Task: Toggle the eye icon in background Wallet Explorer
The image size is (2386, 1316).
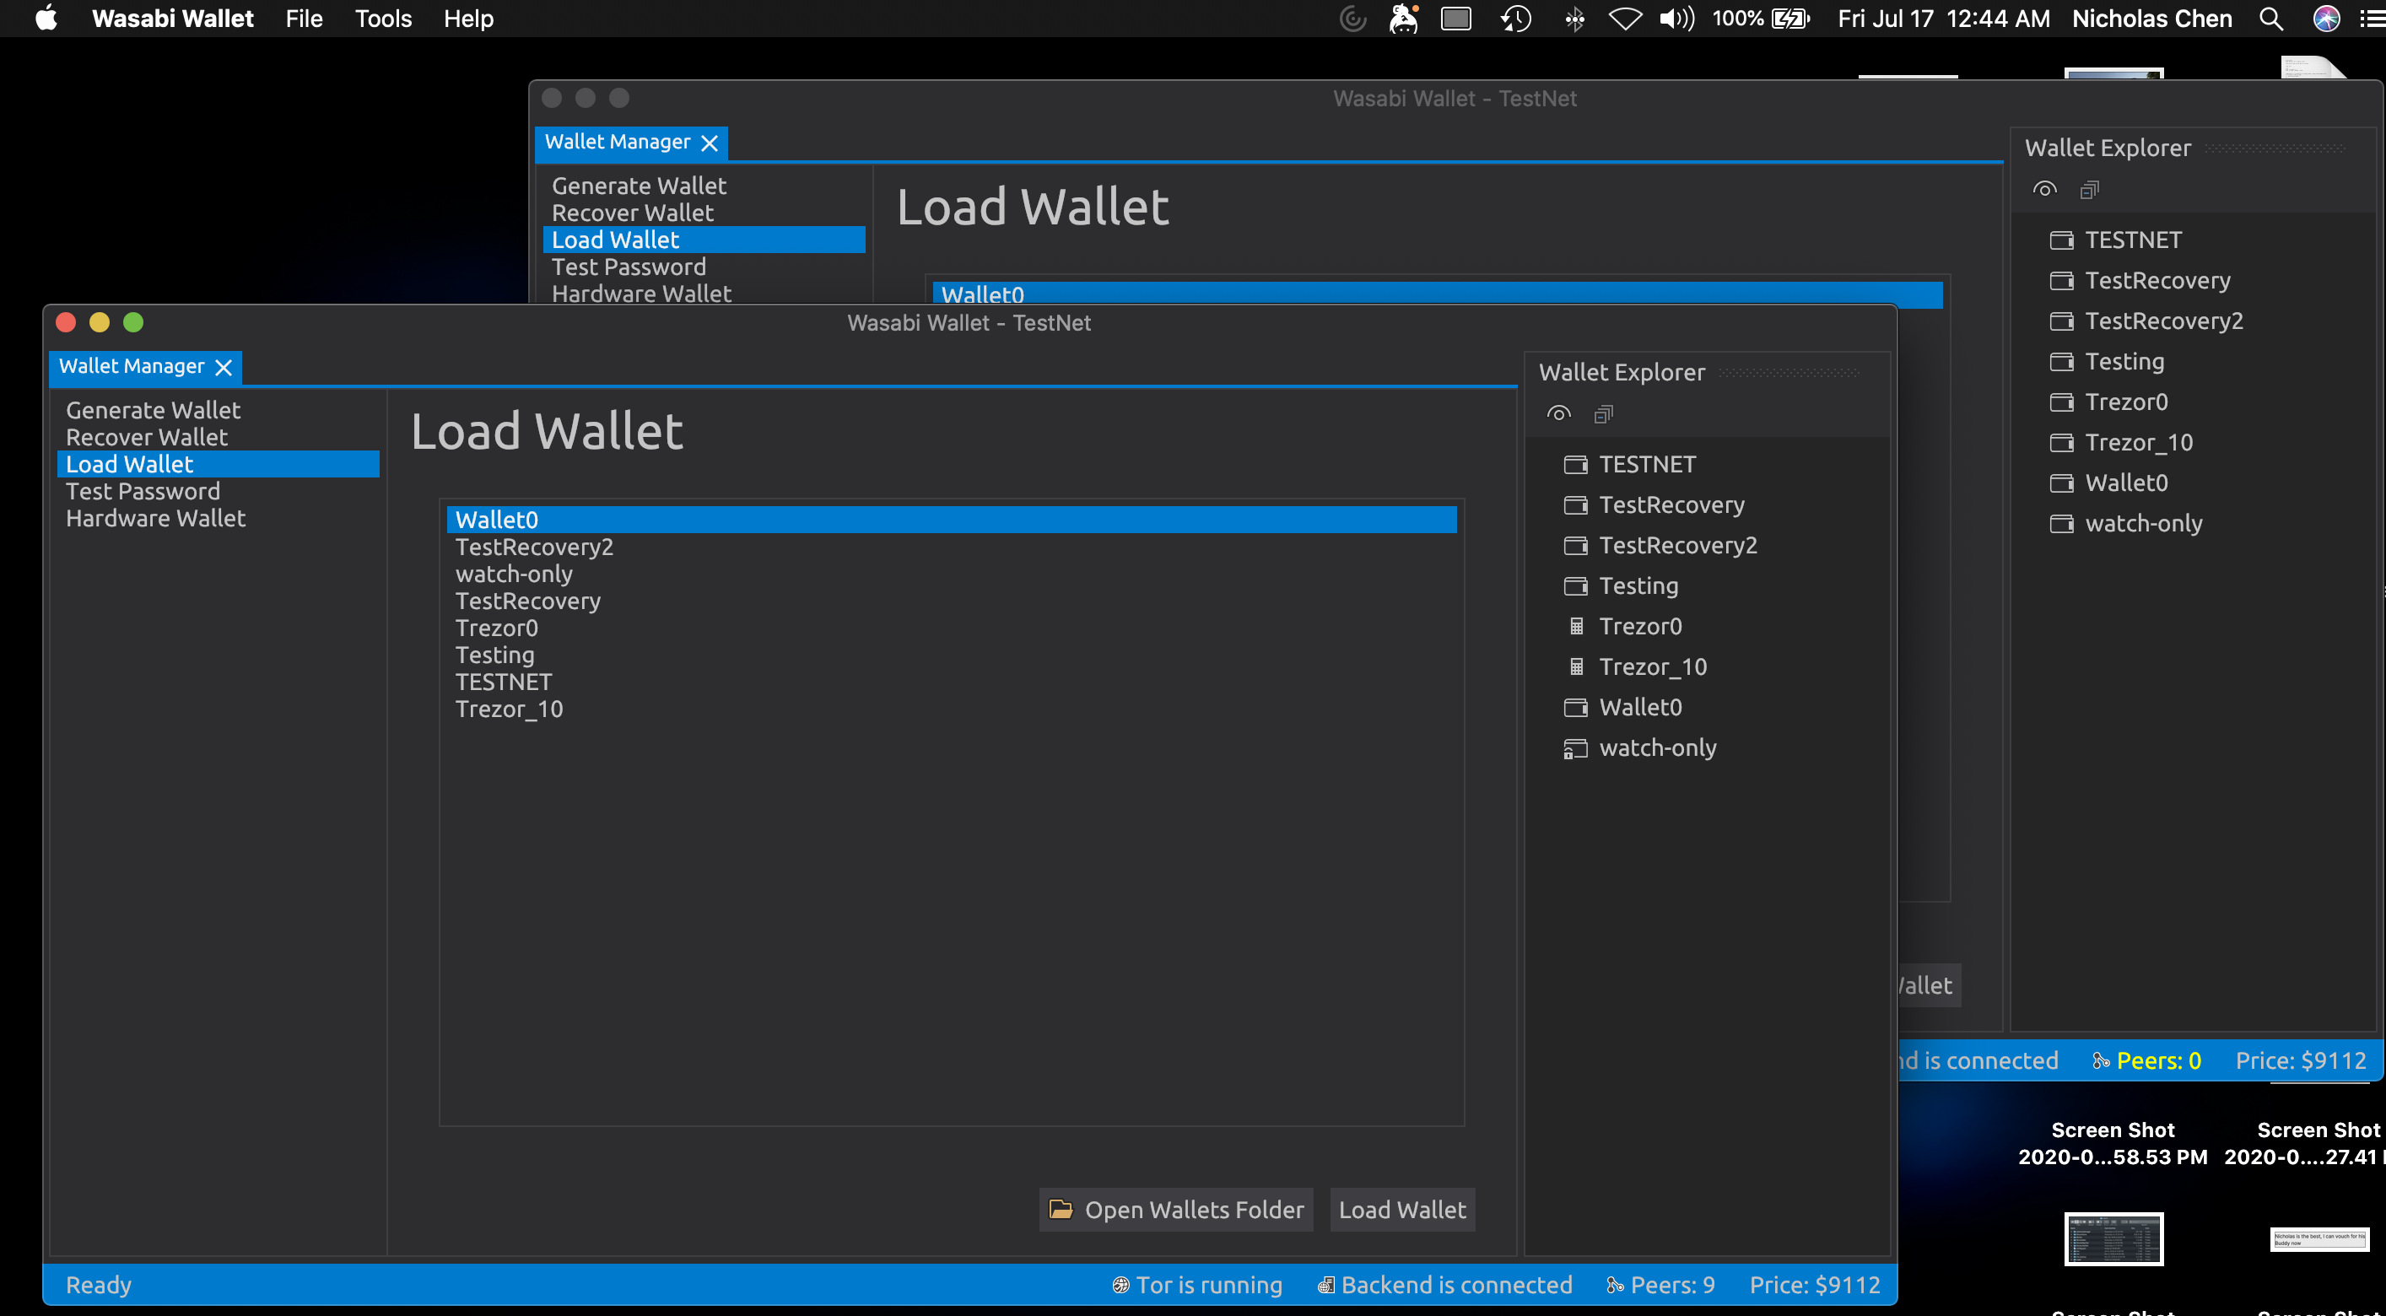Action: pyautogui.click(x=2044, y=190)
